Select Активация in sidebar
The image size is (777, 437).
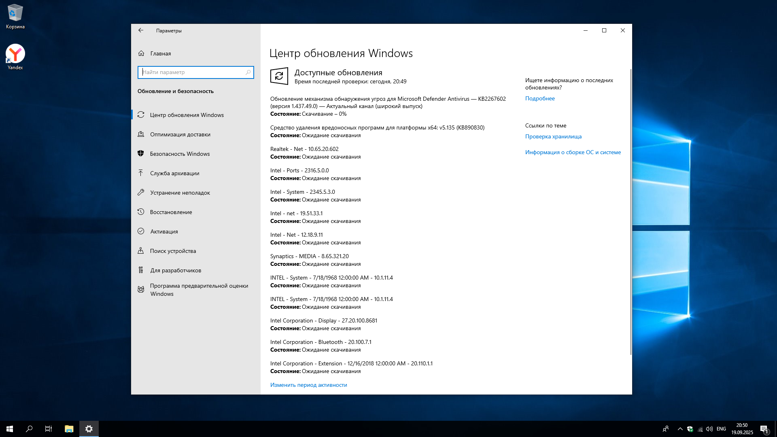[164, 231]
